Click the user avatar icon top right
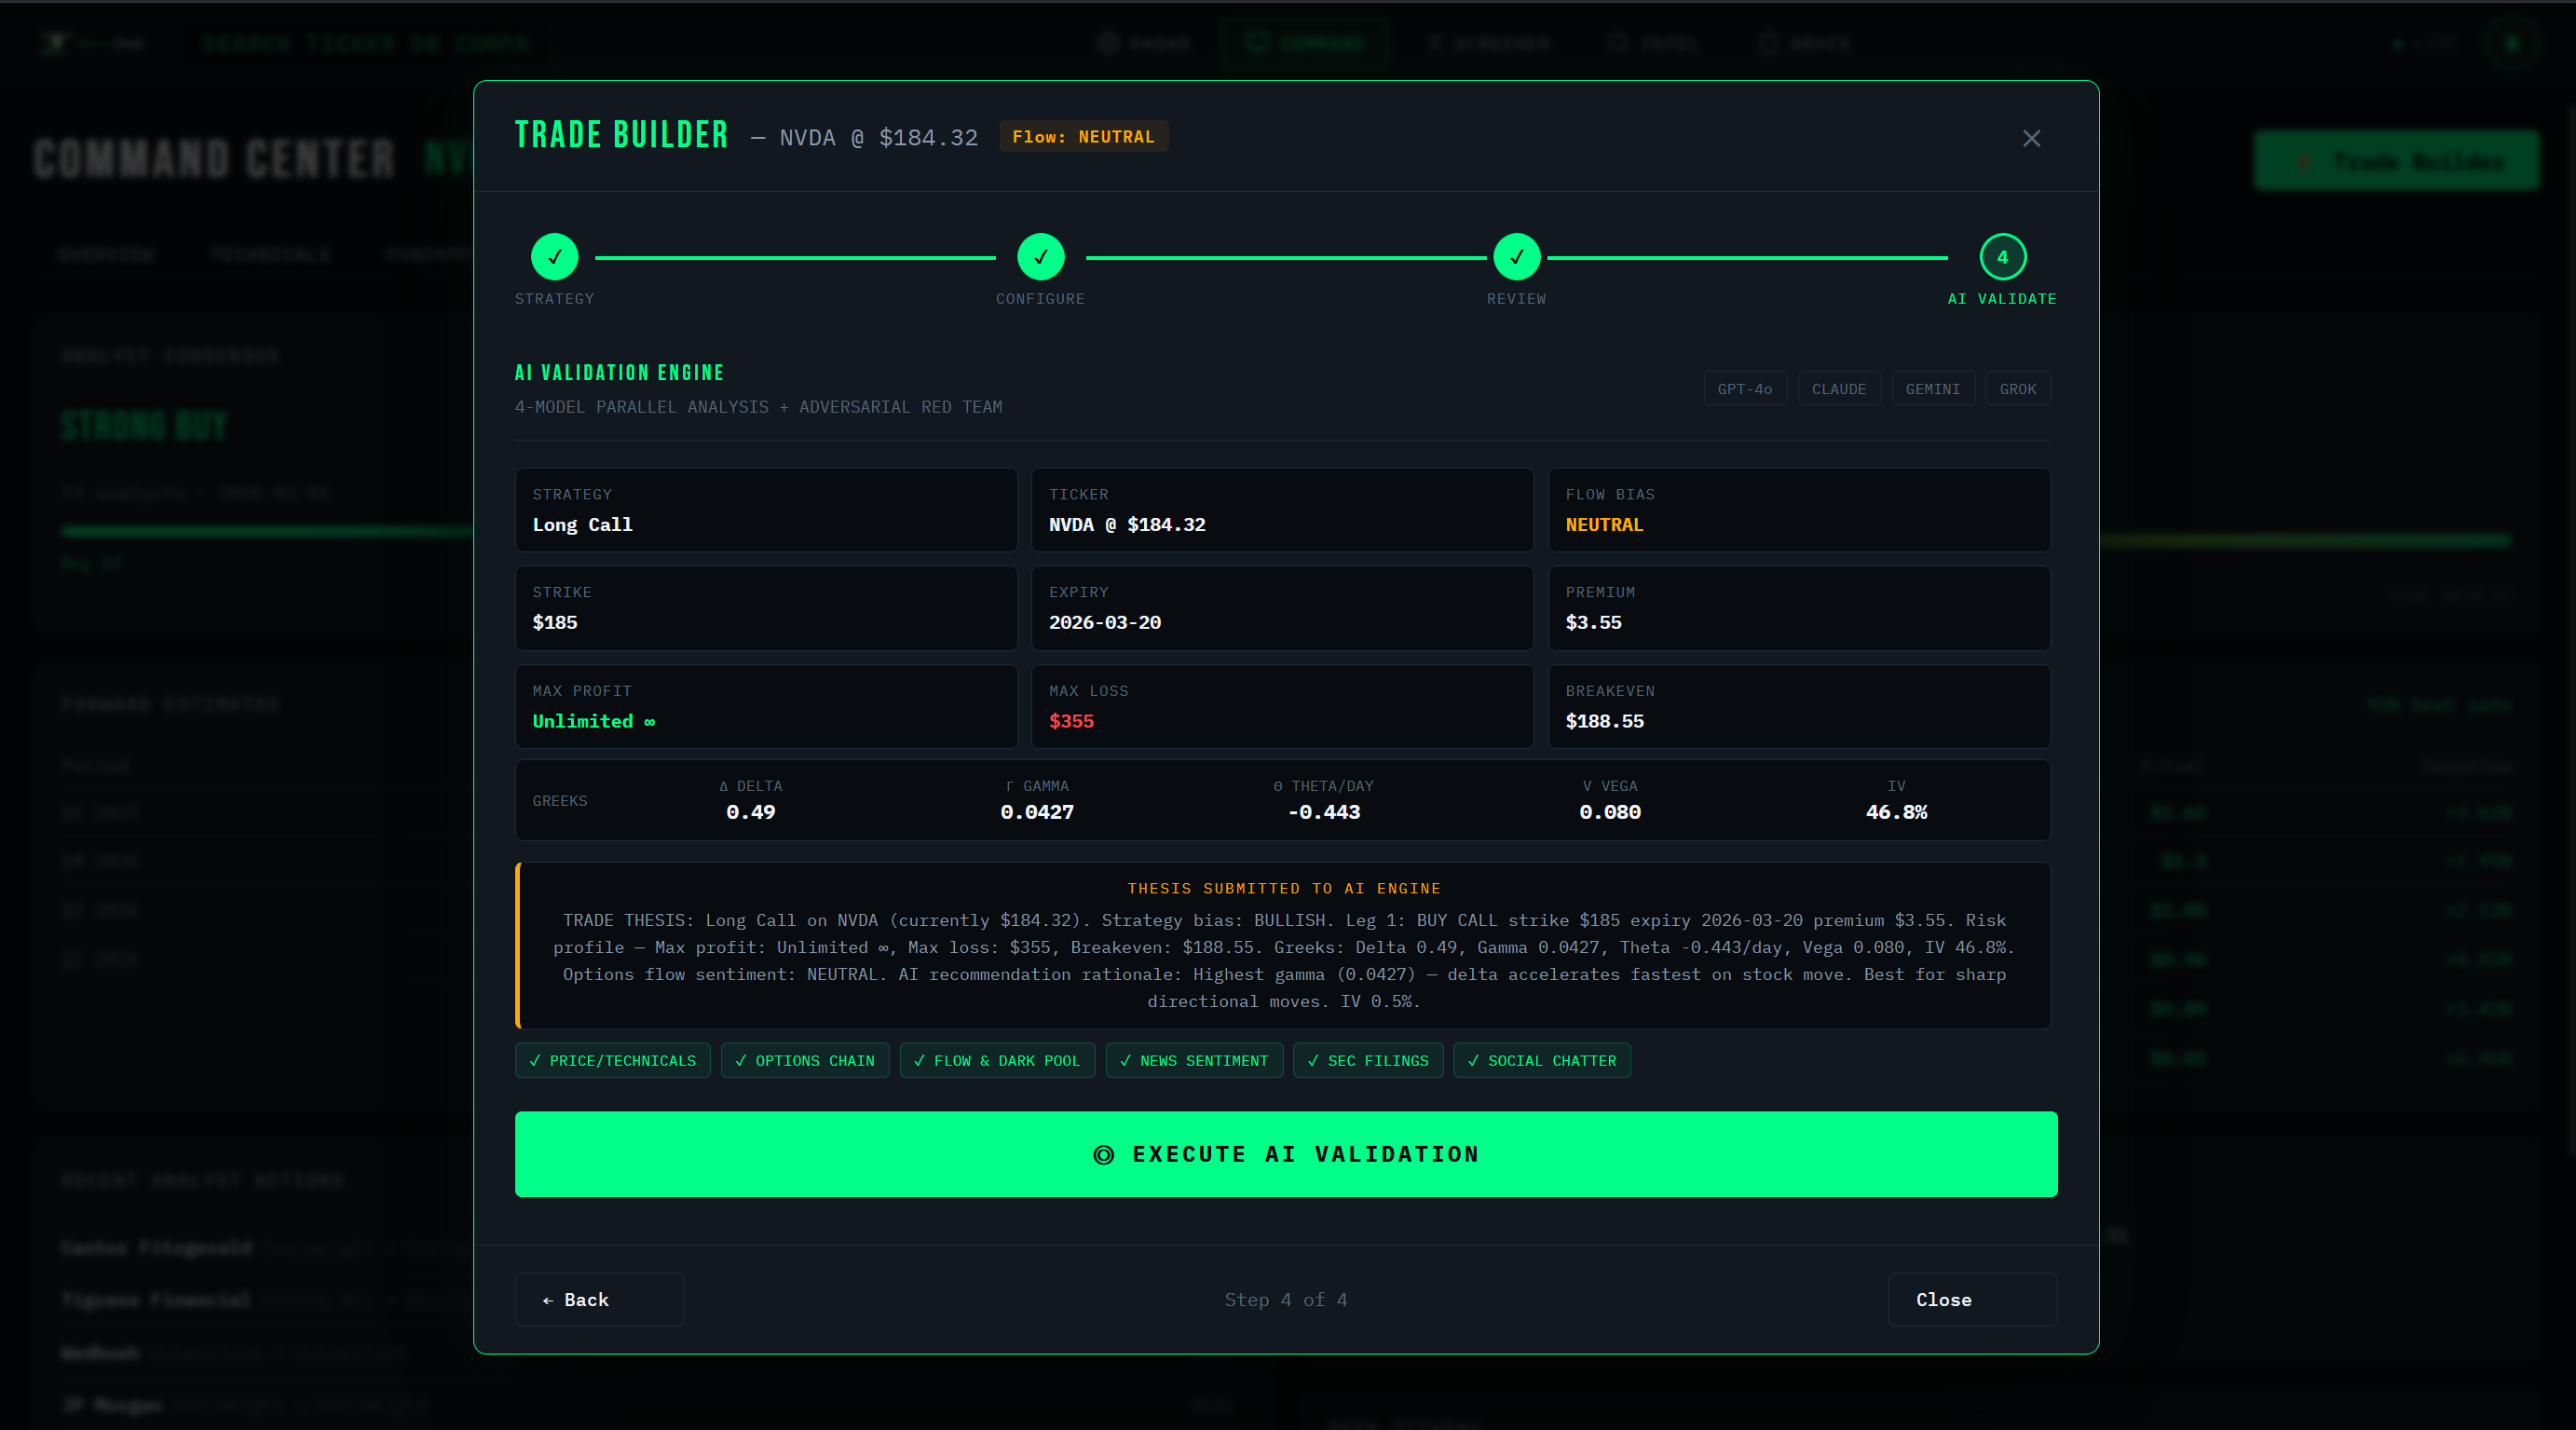This screenshot has height=1430, width=2576. 2511,43
